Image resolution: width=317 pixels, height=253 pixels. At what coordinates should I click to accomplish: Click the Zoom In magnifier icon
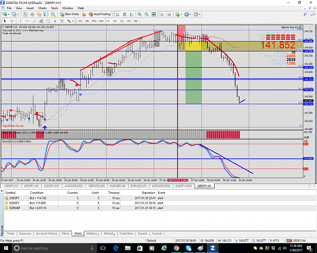(139, 14)
